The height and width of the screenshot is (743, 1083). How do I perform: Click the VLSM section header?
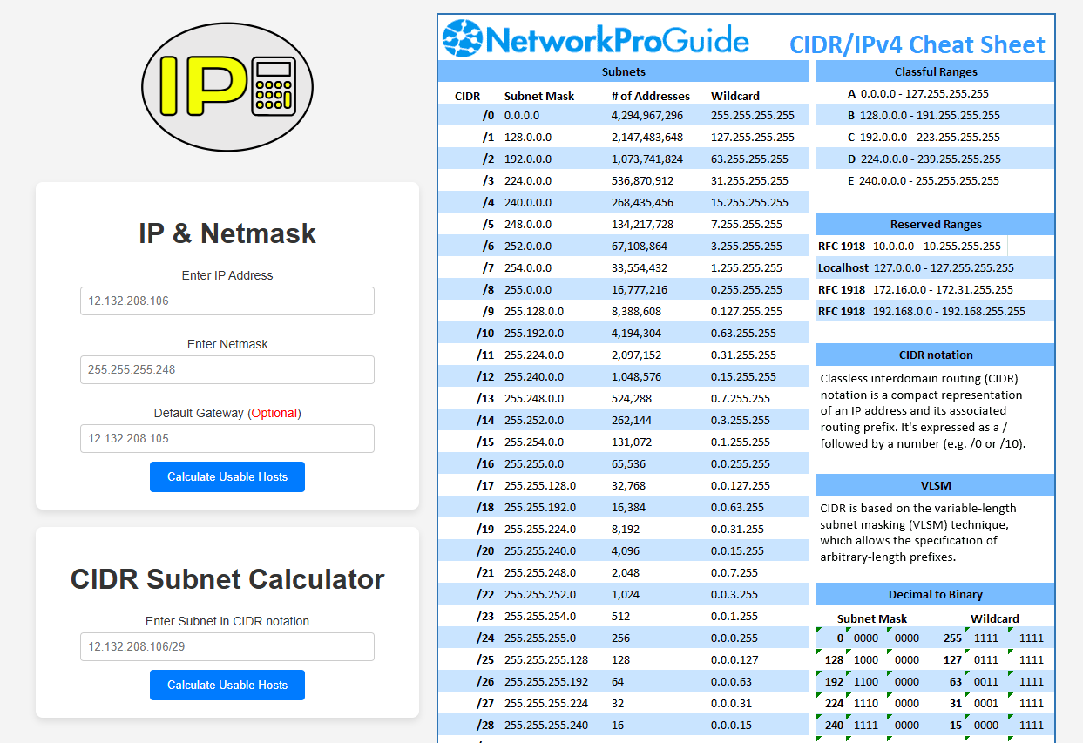pos(936,485)
